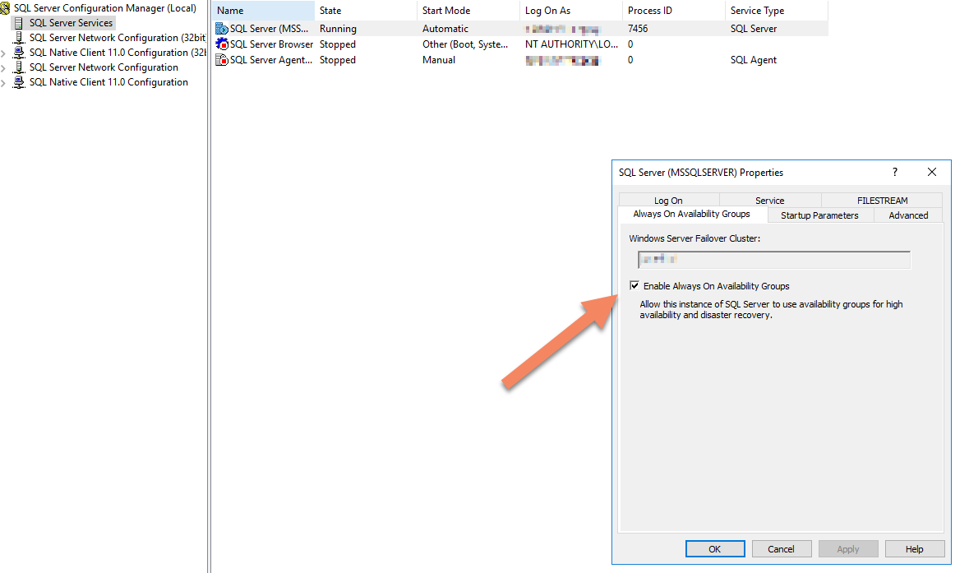Uncheck Enable Always On Availability Groups
This screenshot has height=573, width=969.
pos(634,286)
